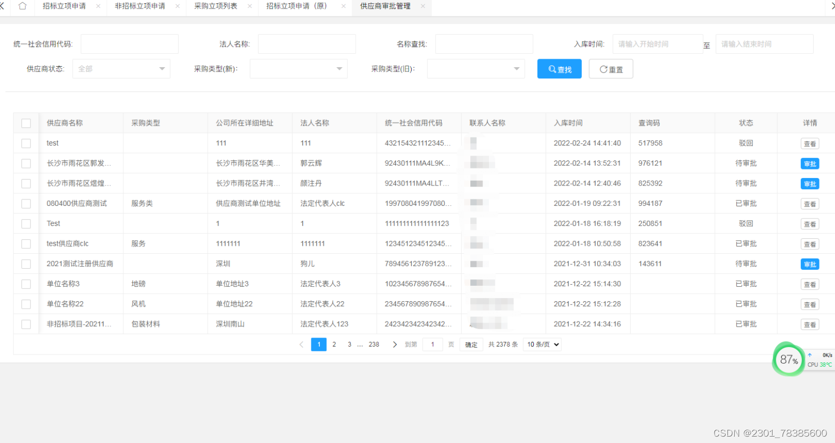This screenshot has width=835, height=443.
Task: Click the page number input next to 到第
Action: point(432,344)
